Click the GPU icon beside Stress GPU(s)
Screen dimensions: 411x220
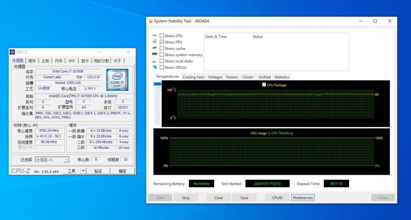[155, 67]
